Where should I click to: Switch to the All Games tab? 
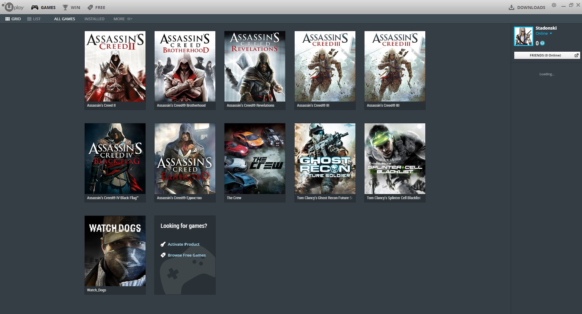click(x=64, y=19)
